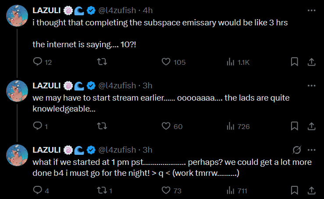Open the @l4zufish handle on first tweet
This screenshot has height=199, width=324.
[118, 10]
